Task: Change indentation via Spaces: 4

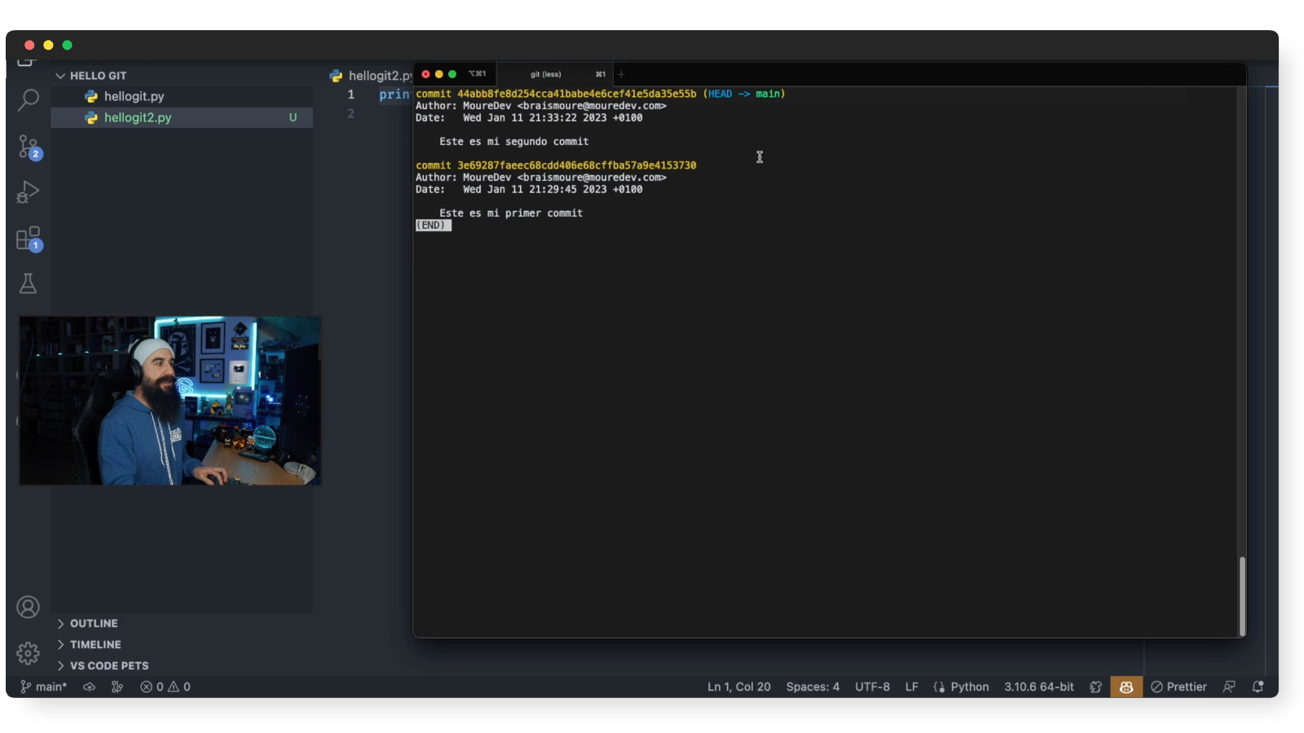Action: coord(813,687)
